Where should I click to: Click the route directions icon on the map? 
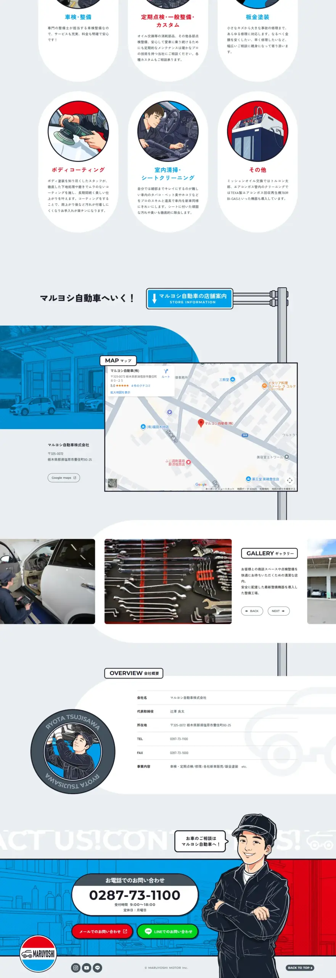pyautogui.click(x=166, y=371)
